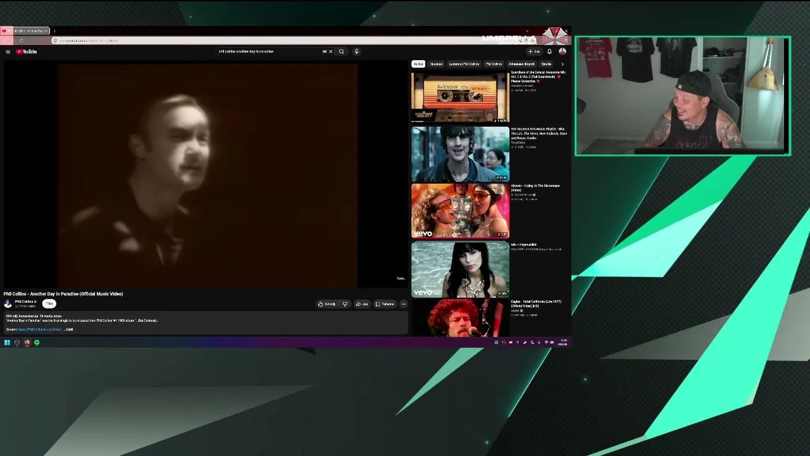Open a new browser tab
This screenshot has height=456, width=810.
pos(54,31)
